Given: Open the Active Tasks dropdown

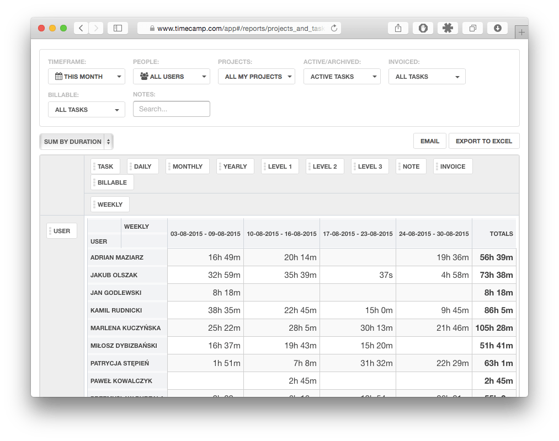Looking at the screenshot, I should (x=342, y=77).
